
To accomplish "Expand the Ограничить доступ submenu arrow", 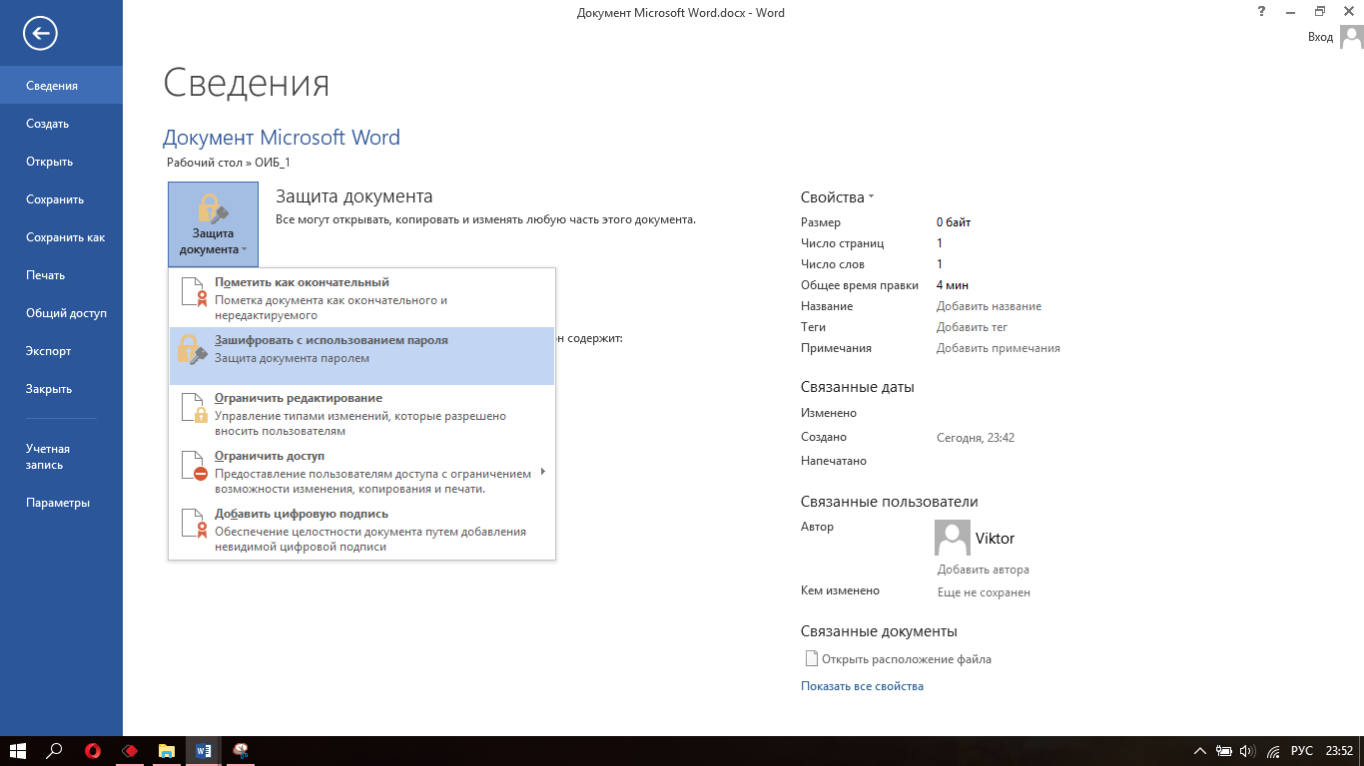I will click(543, 471).
